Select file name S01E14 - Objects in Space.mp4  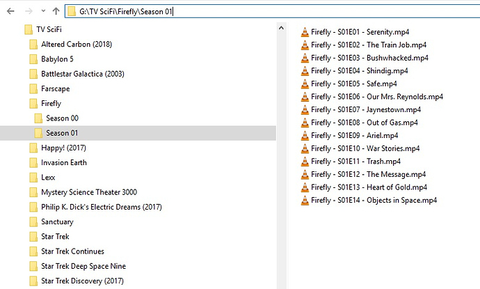[x=374, y=200]
